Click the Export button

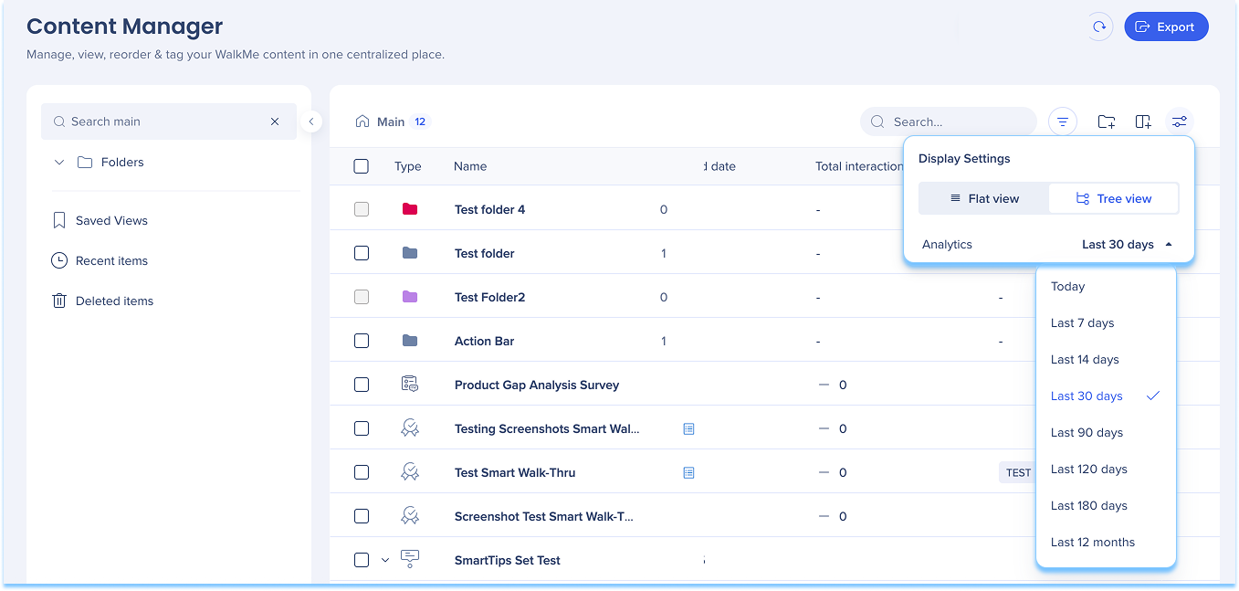pos(1165,26)
